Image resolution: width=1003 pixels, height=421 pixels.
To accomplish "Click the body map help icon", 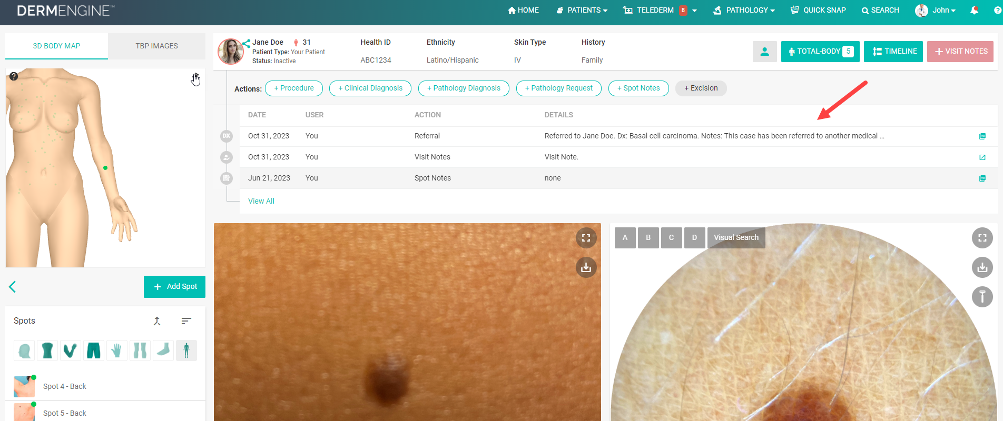I will [14, 76].
